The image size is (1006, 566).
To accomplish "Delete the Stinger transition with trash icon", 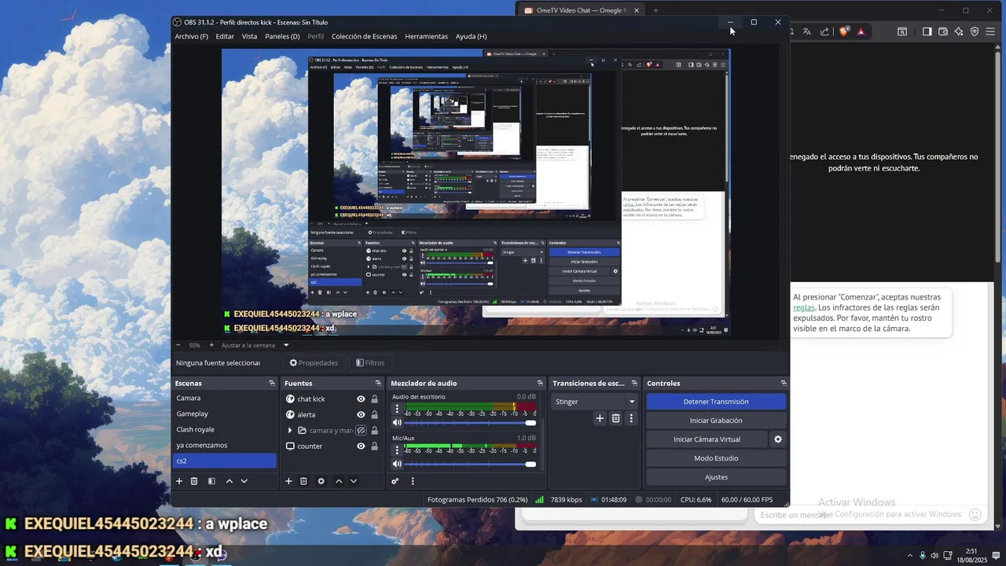I will click(616, 418).
